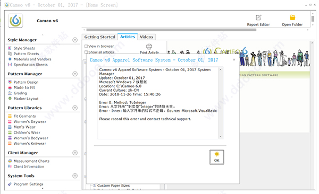Open Program Settings link

pyautogui.click(x=28, y=184)
